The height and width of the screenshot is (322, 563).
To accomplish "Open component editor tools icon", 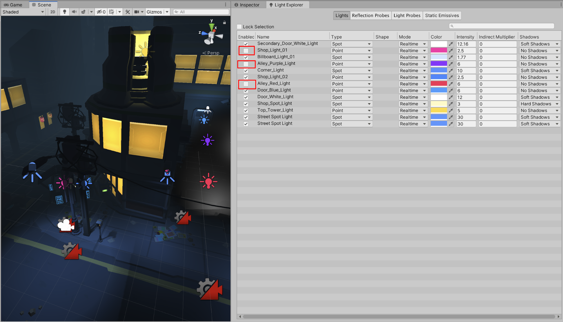I will click(x=128, y=12).
